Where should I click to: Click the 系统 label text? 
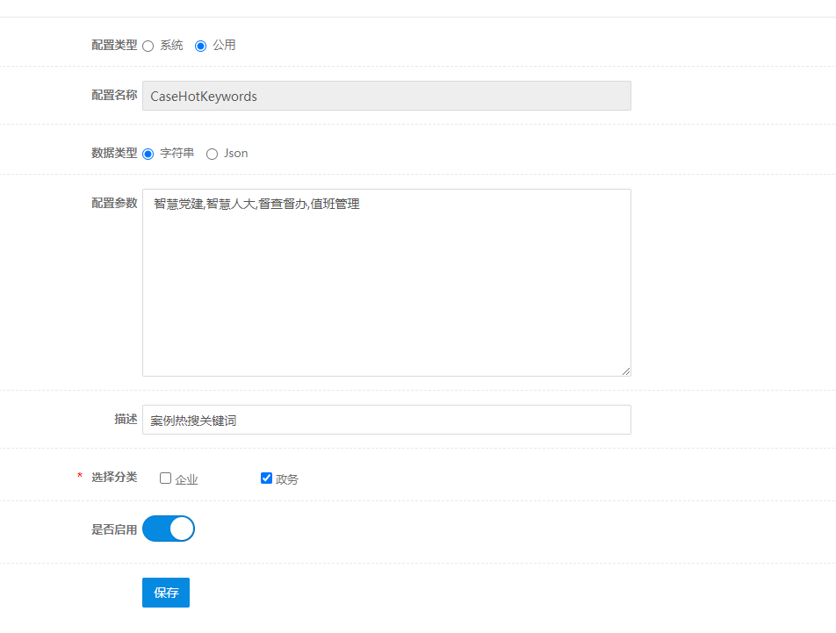point(172,46)
